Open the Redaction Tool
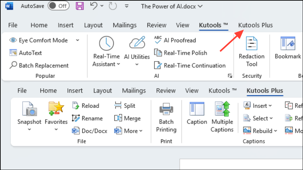303x170 pixels. click(x=251, y=52)
